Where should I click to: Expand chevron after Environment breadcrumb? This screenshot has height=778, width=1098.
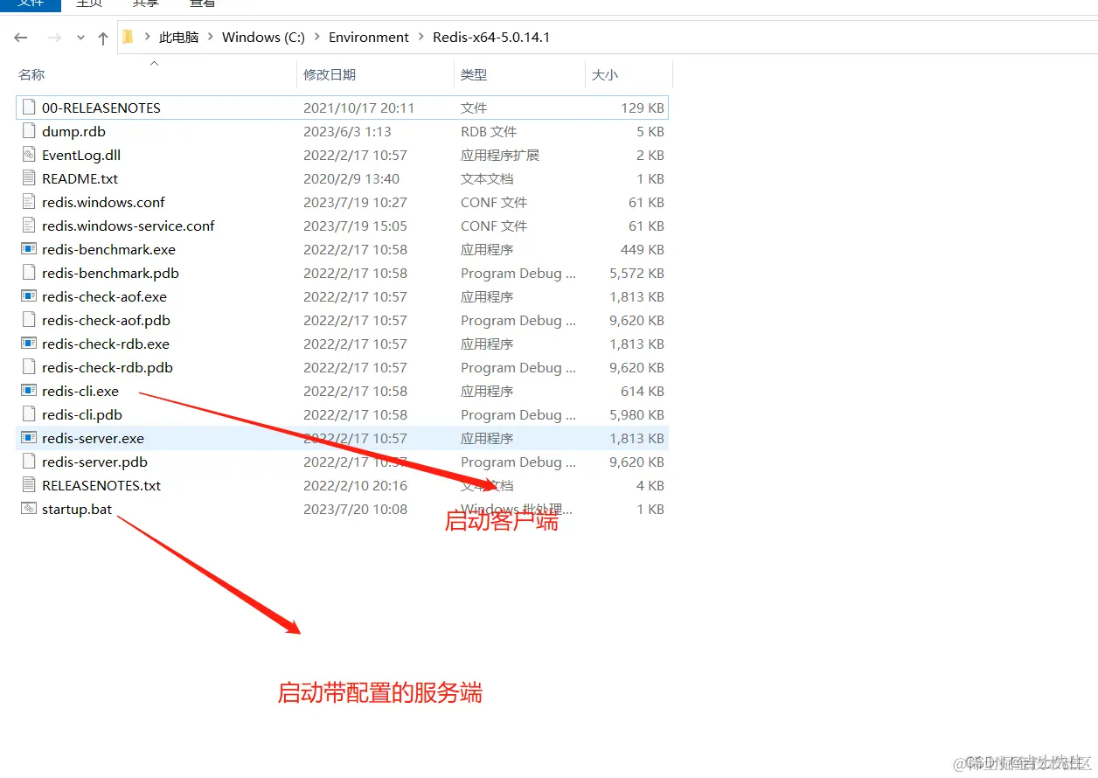pyautogui.click(x=420, y=38)
